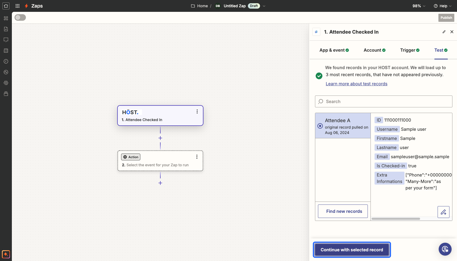
Task: Click the edit record pencil-plus icon
Action: click(444, 212)
